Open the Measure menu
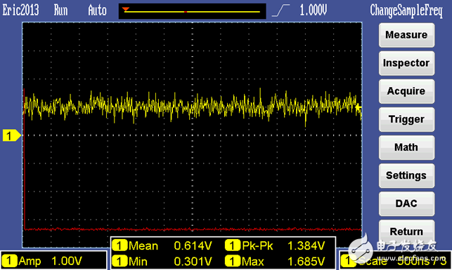The height and width of the screenshot is (270, 452). 406,35
